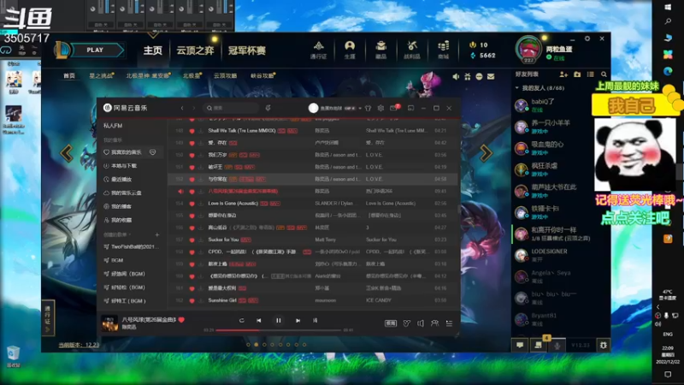
Task: Click the gift box icon under League header
Action: coord(467,76)
